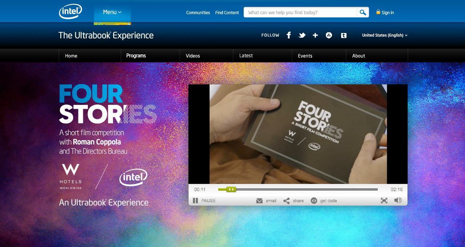Select the Events navigation item
465x247 pixels.
click(x=305, y=55)
